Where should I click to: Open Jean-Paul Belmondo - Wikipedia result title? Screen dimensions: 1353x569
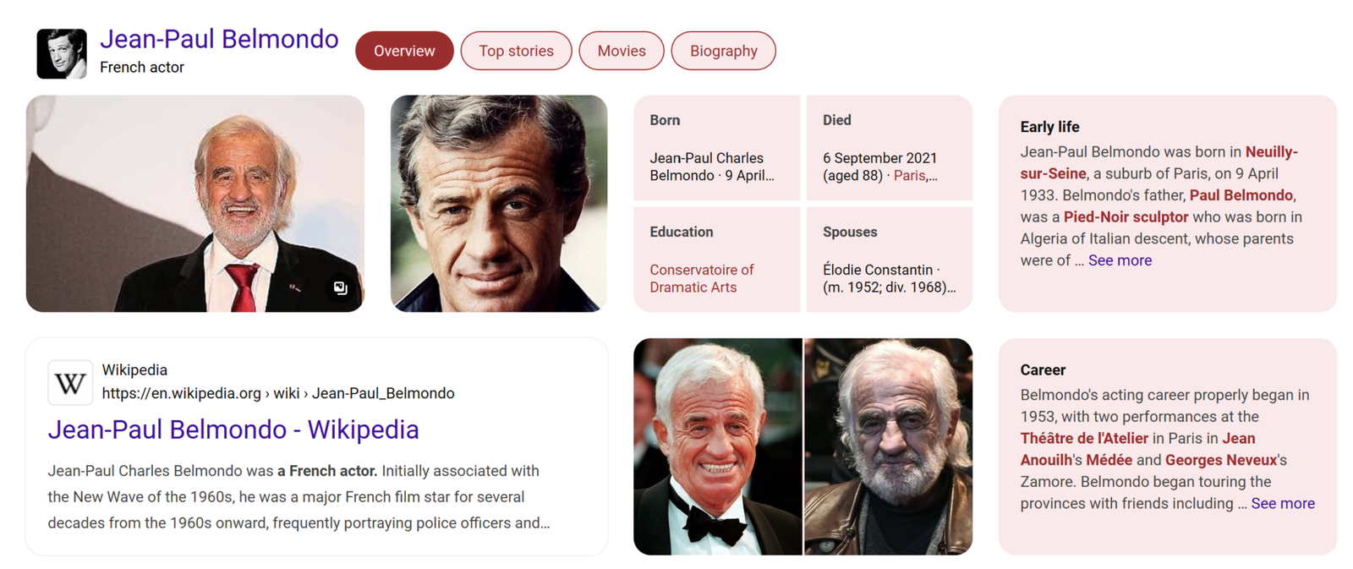[233, 429]
